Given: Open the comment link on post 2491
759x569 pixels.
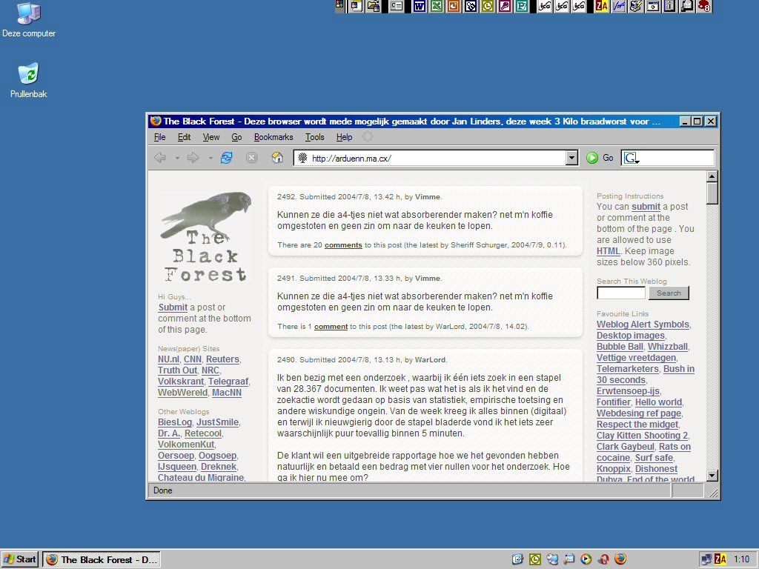Looking at the screenshot, I should click(x=331, y=327).
